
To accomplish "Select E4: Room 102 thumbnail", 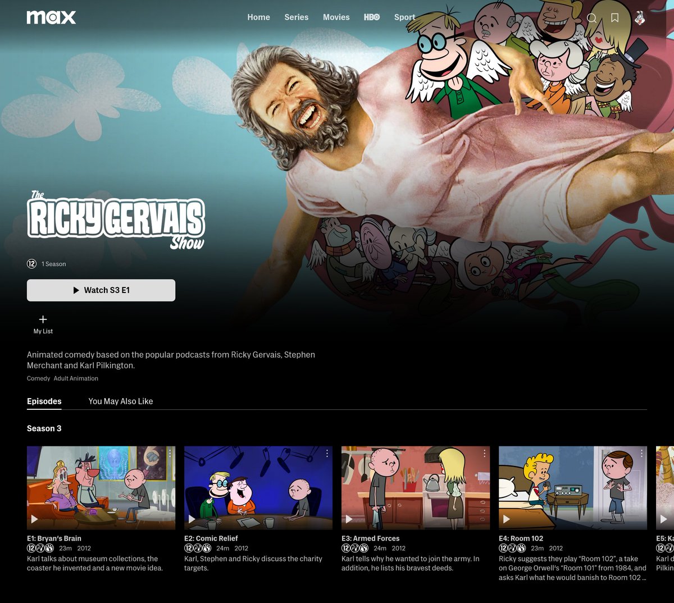I will pyautogui.click(x=573, y=488).
